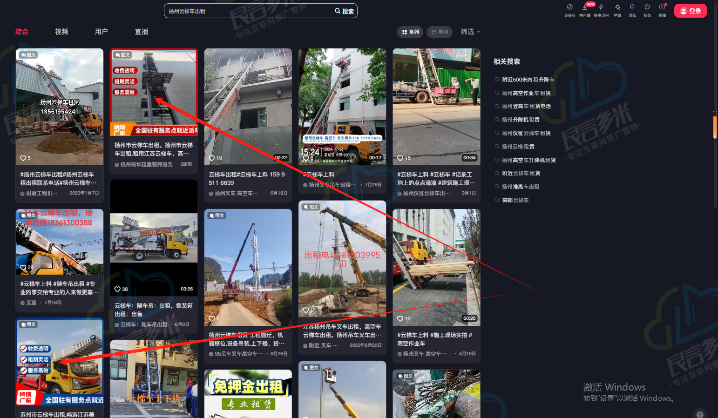The height and width of the screenshot is (418, 718).
Task: Switch to the 直播 tab
Action: point(142,32)
